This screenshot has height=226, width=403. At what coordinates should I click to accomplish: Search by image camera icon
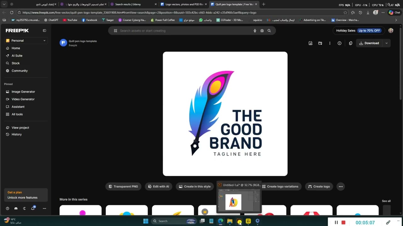click(262, 31)
